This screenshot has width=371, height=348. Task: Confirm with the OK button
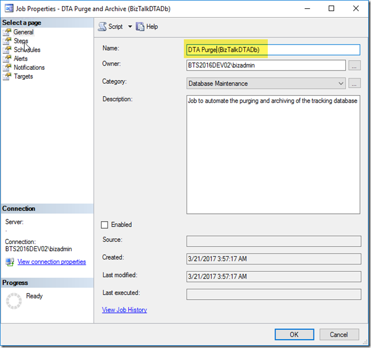click(x=294, y=334)
